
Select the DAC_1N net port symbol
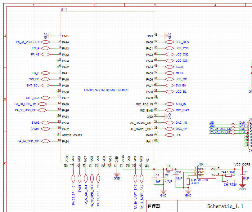(x=169, y=123)
